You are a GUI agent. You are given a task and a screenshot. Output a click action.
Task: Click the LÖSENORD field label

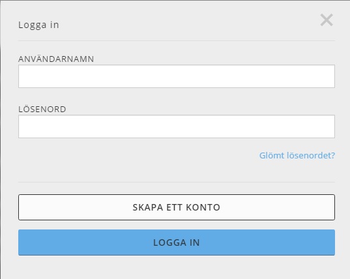(x=42, y=109)
